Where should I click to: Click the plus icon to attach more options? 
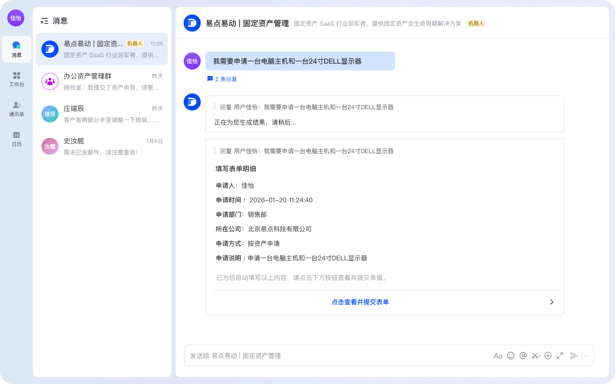click(x=548, y=355)
